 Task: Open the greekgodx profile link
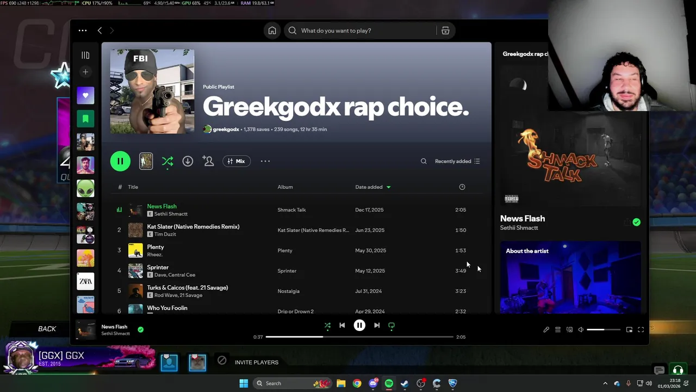(x=226, y=130)
